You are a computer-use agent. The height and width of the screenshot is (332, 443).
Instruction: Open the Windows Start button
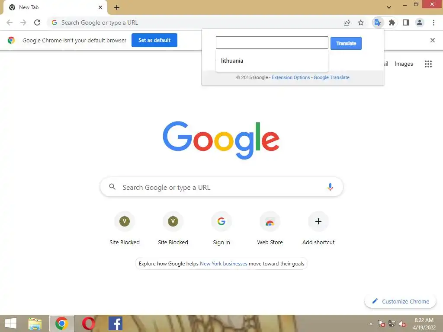pyautogui.click(x=11, y=323)
